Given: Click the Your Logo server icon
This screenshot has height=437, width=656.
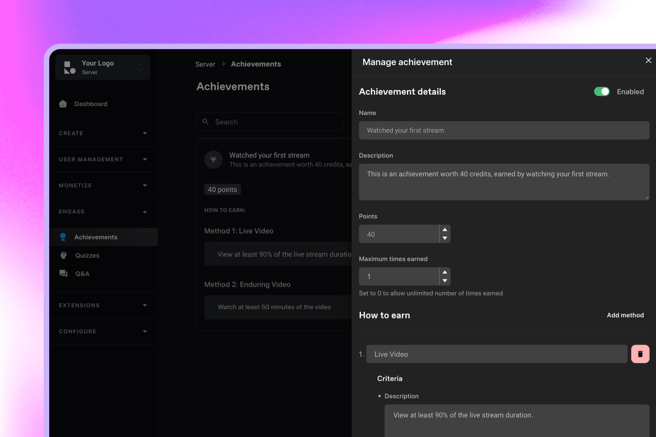Looking at the screenshot, I should [70, 68].
